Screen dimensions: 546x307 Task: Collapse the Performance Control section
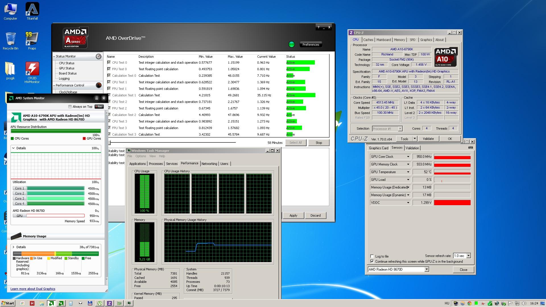point(54,85)
